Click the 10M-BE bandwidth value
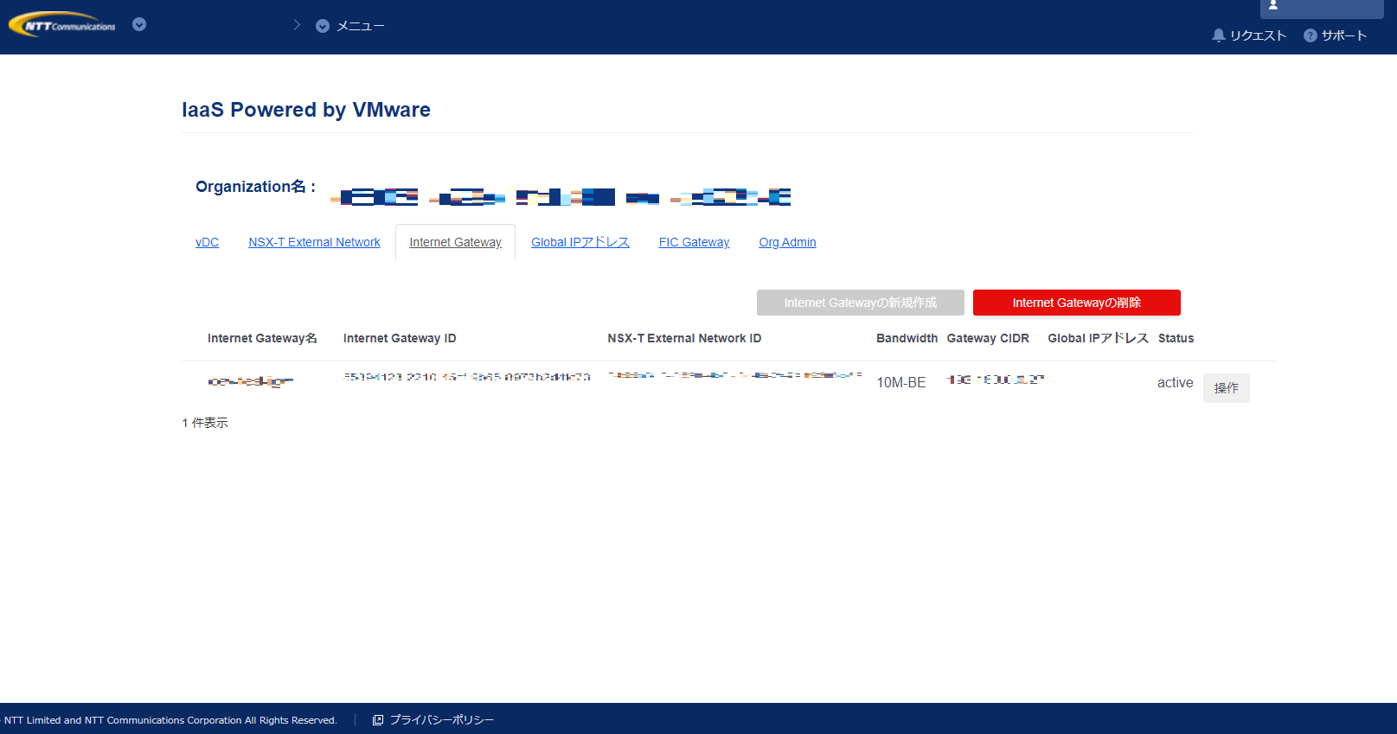The image size is (1397, 734). pyautogui.click(x=901, y=382)
